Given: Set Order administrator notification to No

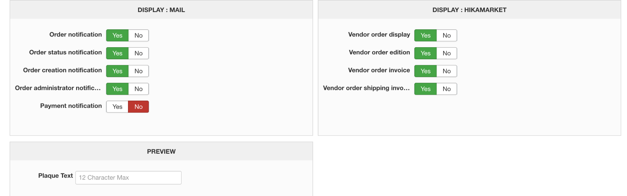Looking at the screenshot, I should [x=138, y=89].
